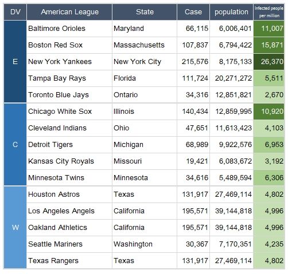This screenshot has height=274, width=288.
Task: Click the Cleveland Indians cell
Action: (69, 128)
